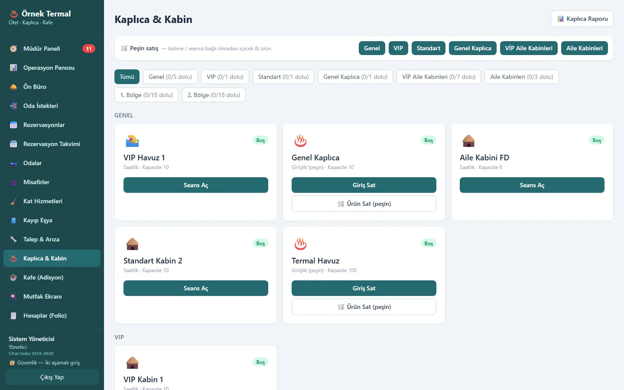The image size is (624, 390).
Task: Click the Rezervasyonlar calendar icon
Action: pos(13,125)
